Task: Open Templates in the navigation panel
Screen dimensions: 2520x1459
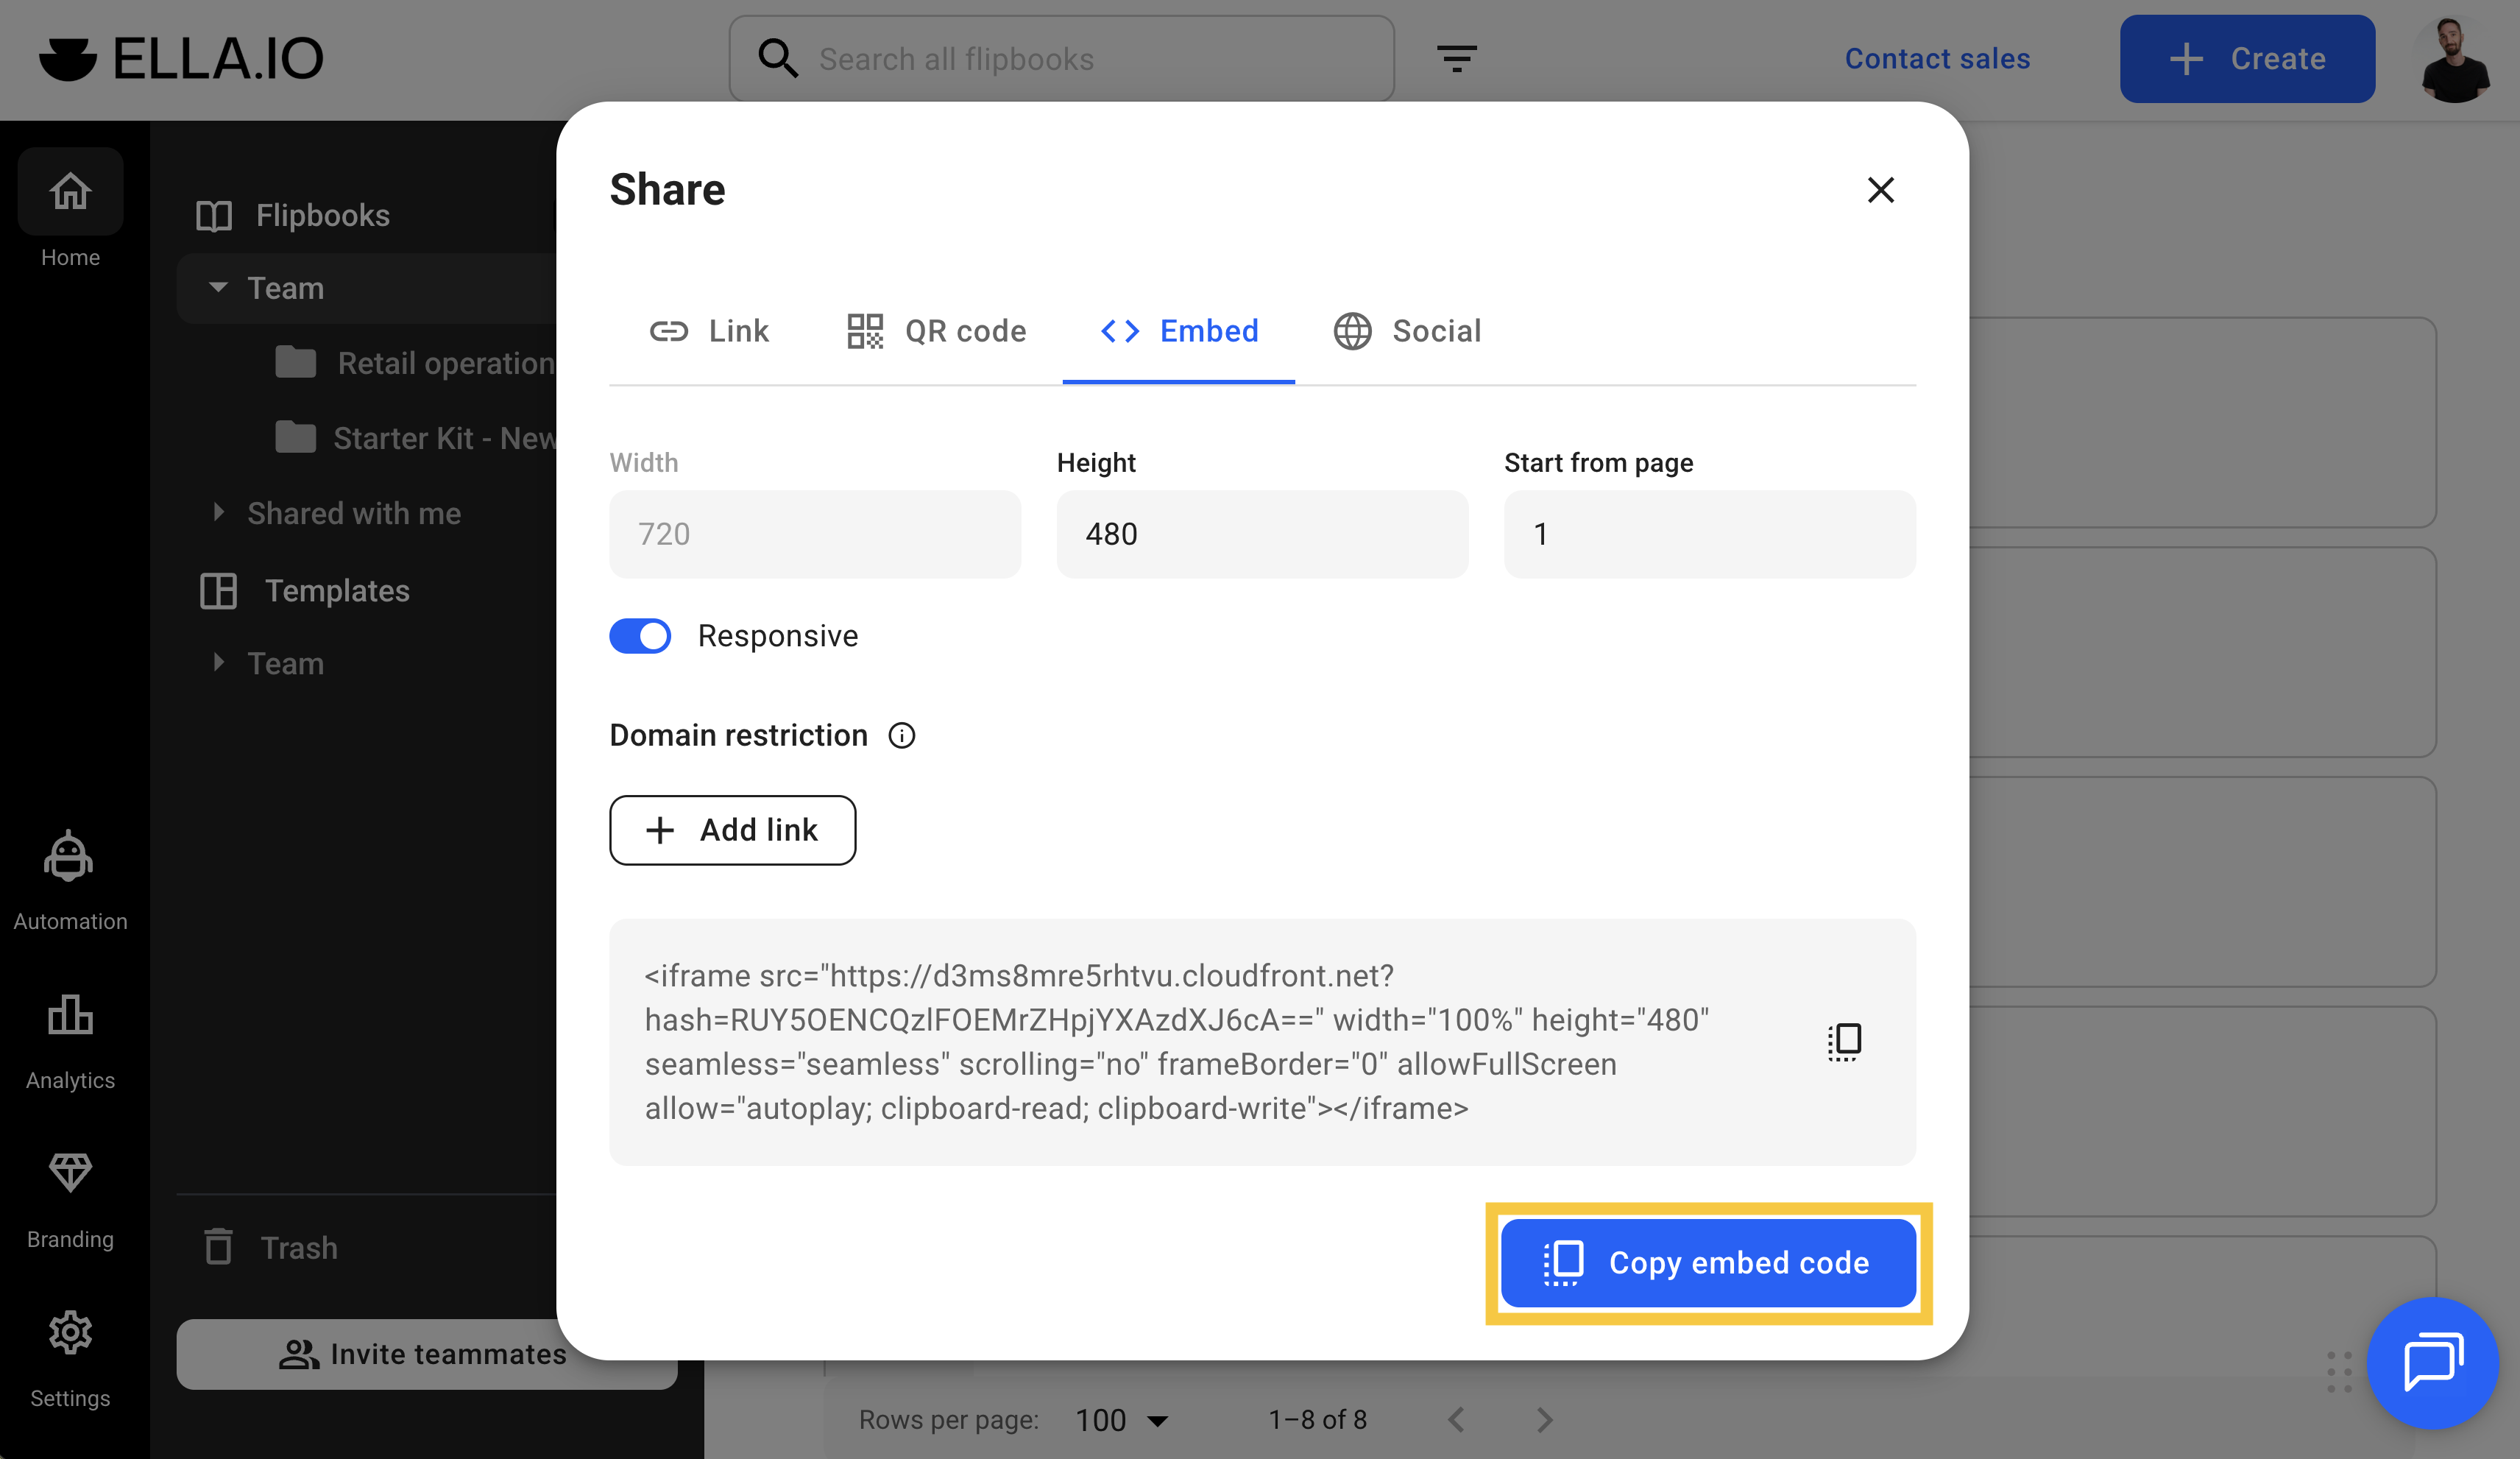Action: click(x=306, y=590)
